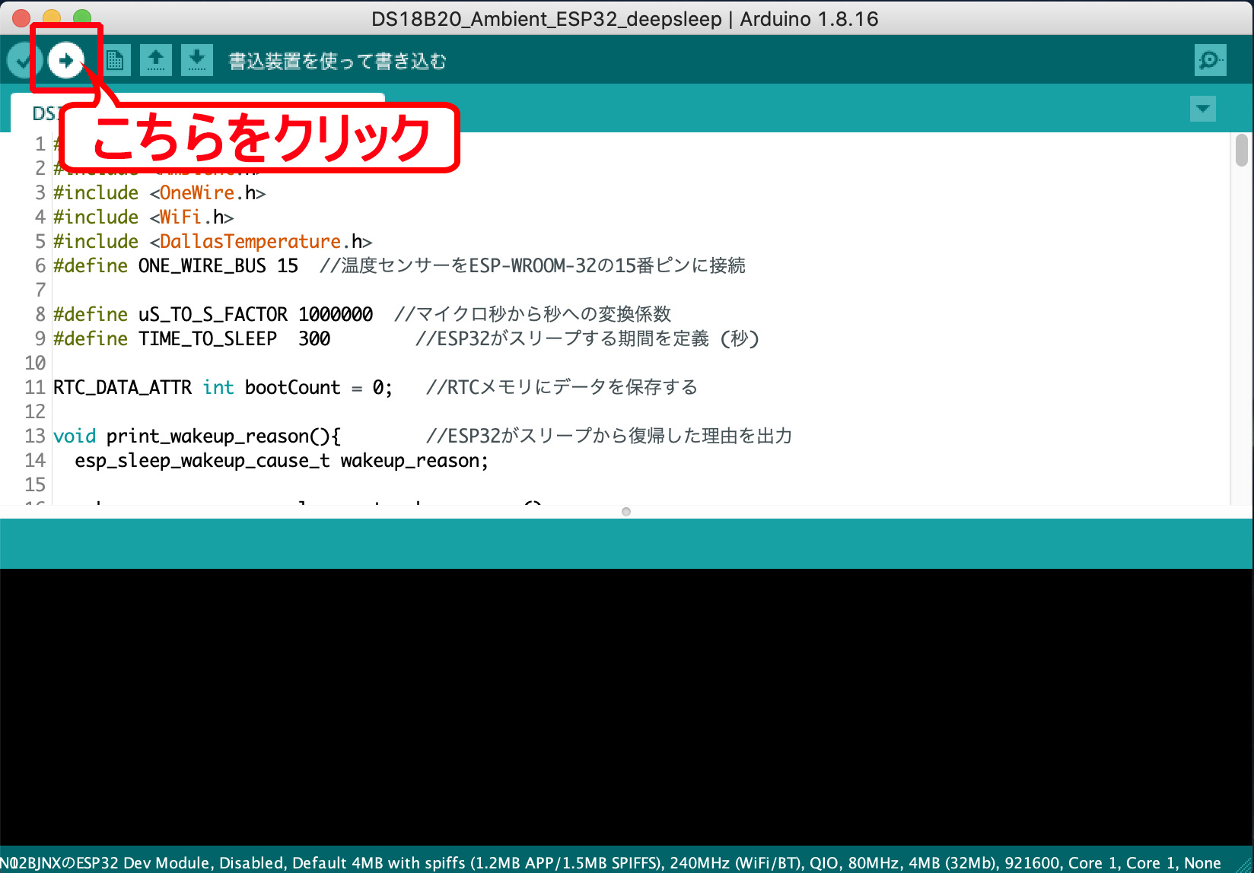Click the editor-console divider handle
The height and width of the screenshot is (873, 1254).
pyautogui.click(x=626, y=512)
